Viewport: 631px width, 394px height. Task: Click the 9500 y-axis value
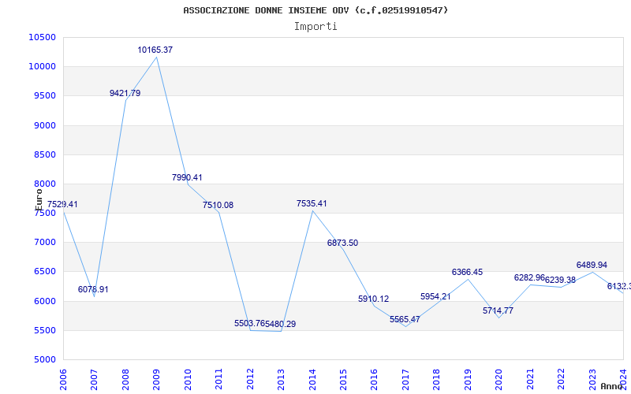click(x=44, y=96)
